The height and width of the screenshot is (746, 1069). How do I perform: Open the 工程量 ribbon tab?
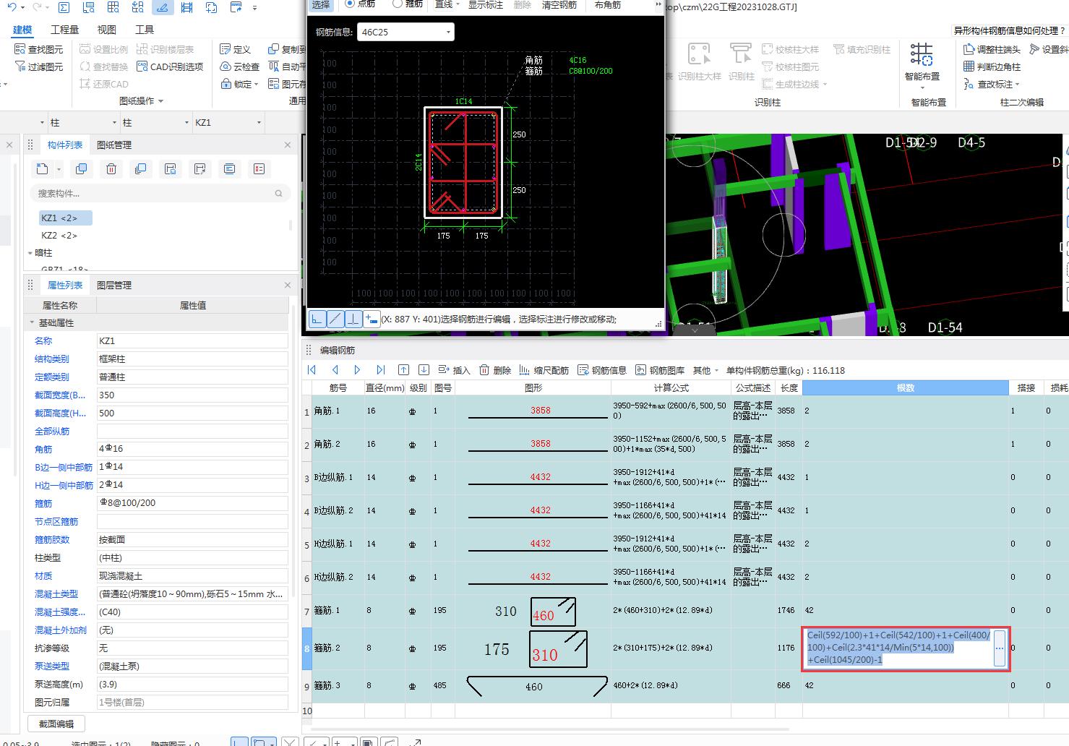[64, 30]
